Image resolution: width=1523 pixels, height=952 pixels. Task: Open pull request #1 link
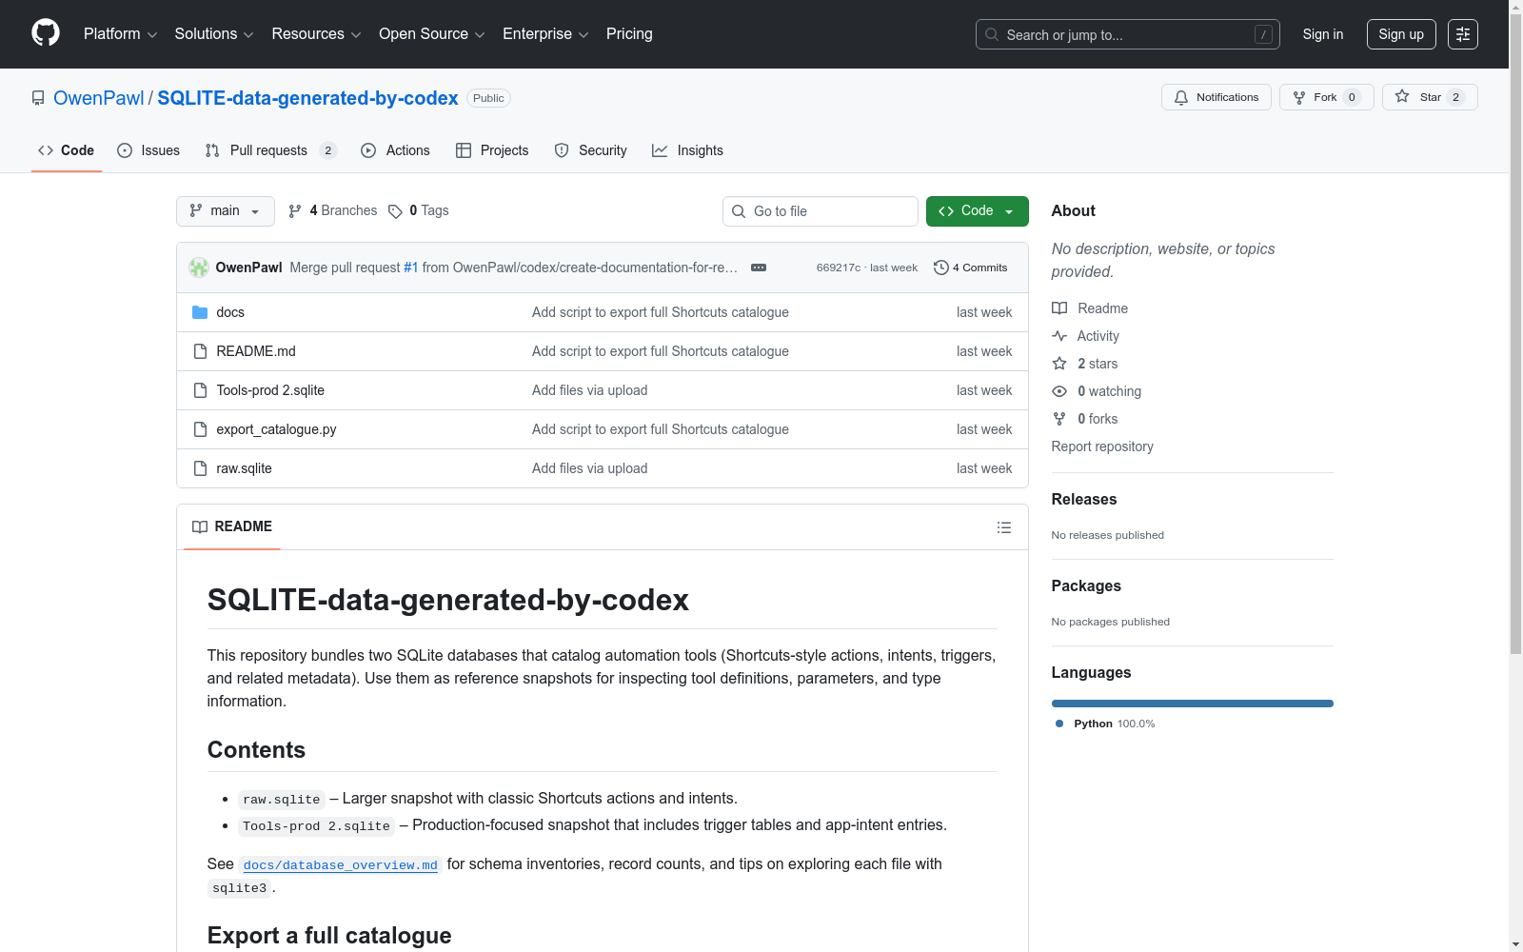(x=411, y=268)
